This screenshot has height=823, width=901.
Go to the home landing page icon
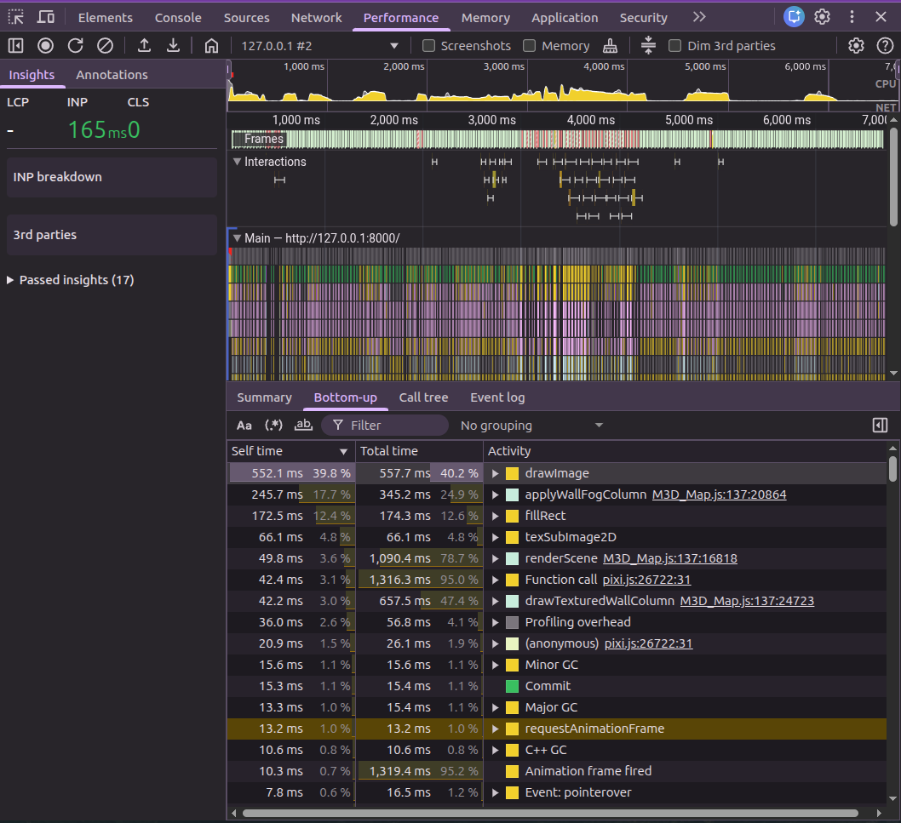211,45
